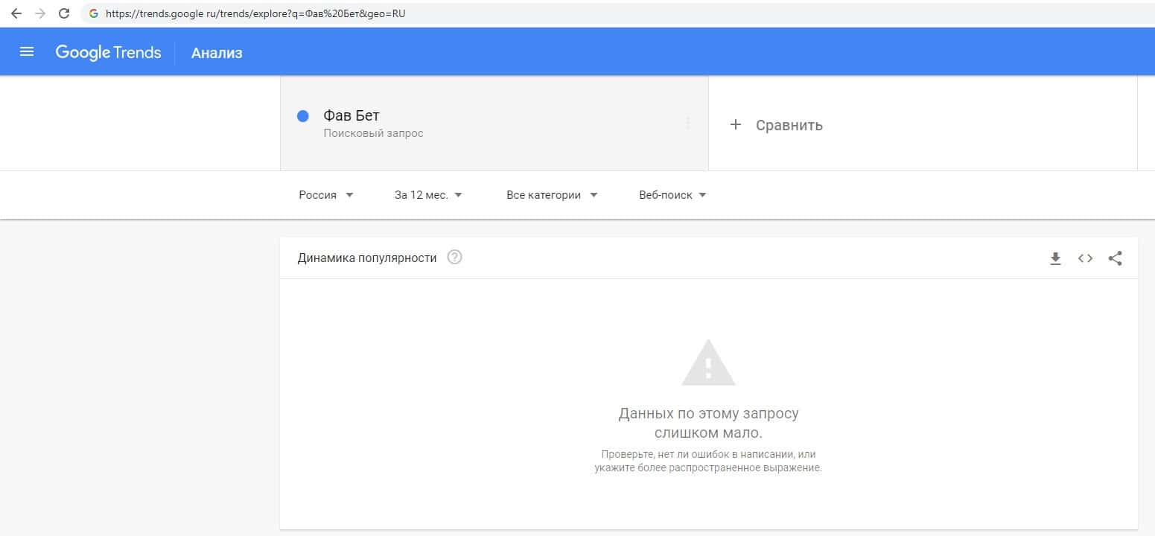
Task: Open the hamburger main menu
Action: coord(27,52)
